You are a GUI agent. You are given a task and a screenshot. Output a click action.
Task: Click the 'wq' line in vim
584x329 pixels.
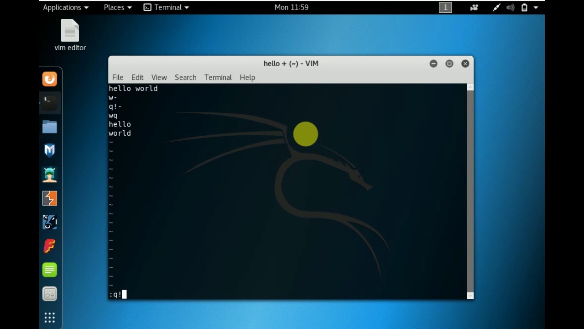113,116
